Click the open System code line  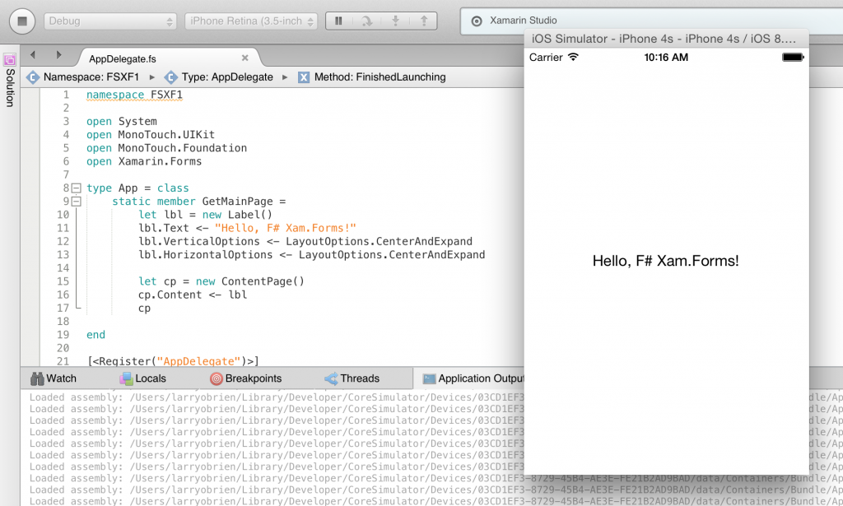(122, 122)
